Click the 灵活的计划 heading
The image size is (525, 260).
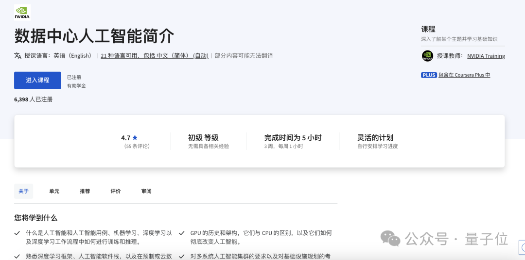coord(375,137)
